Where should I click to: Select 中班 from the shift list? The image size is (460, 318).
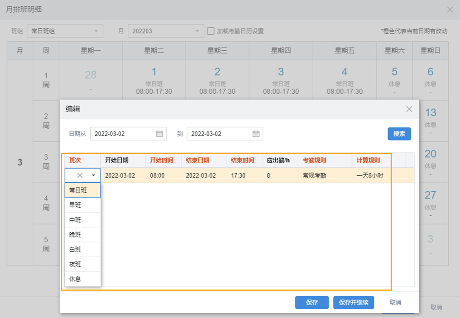coord(83,220)
